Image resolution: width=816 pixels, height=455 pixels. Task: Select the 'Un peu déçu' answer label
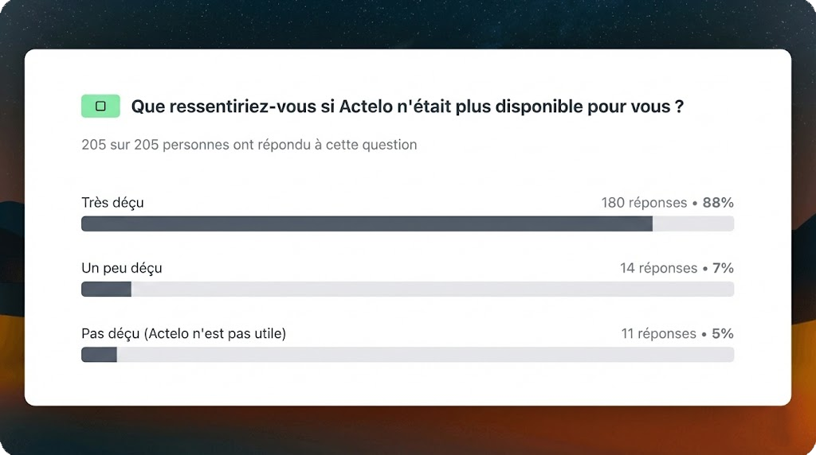tap(122, 268)
